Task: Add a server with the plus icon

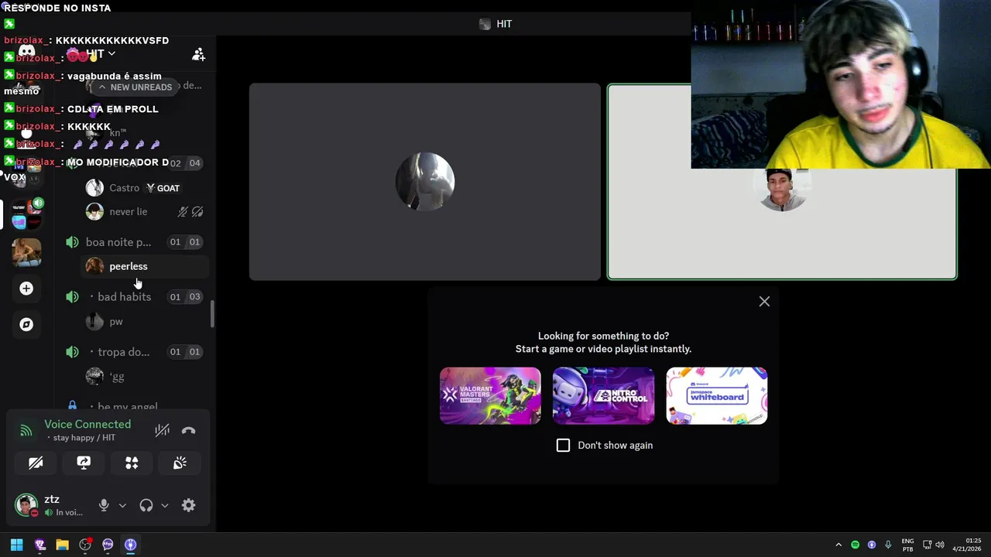Action: coord(26,289)
